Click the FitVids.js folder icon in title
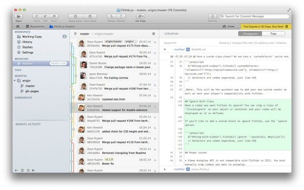 click(x=119, y=10)
